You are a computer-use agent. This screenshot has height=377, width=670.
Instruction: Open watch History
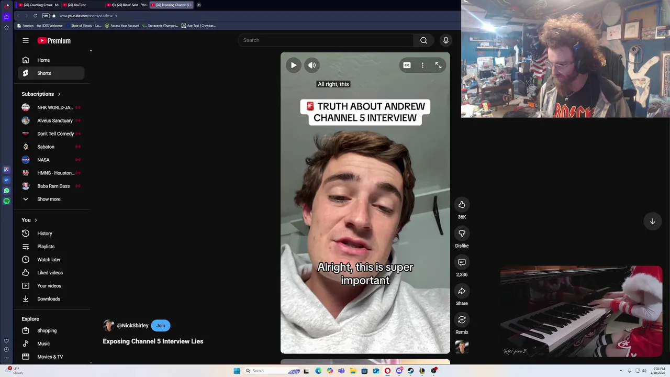coord(51,234)
